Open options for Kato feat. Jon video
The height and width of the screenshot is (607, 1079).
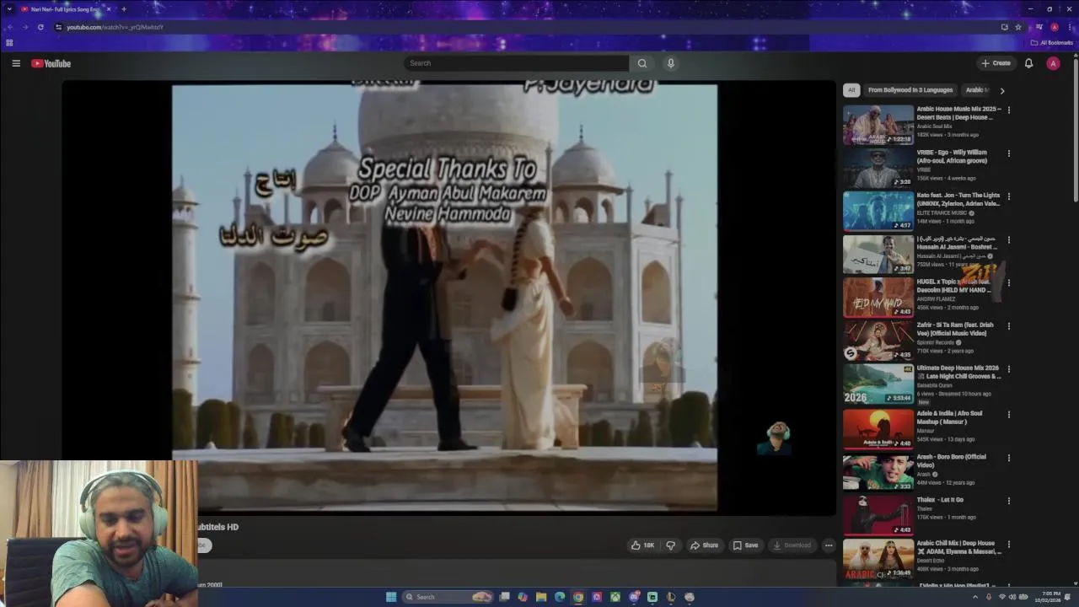[1008, 196]
